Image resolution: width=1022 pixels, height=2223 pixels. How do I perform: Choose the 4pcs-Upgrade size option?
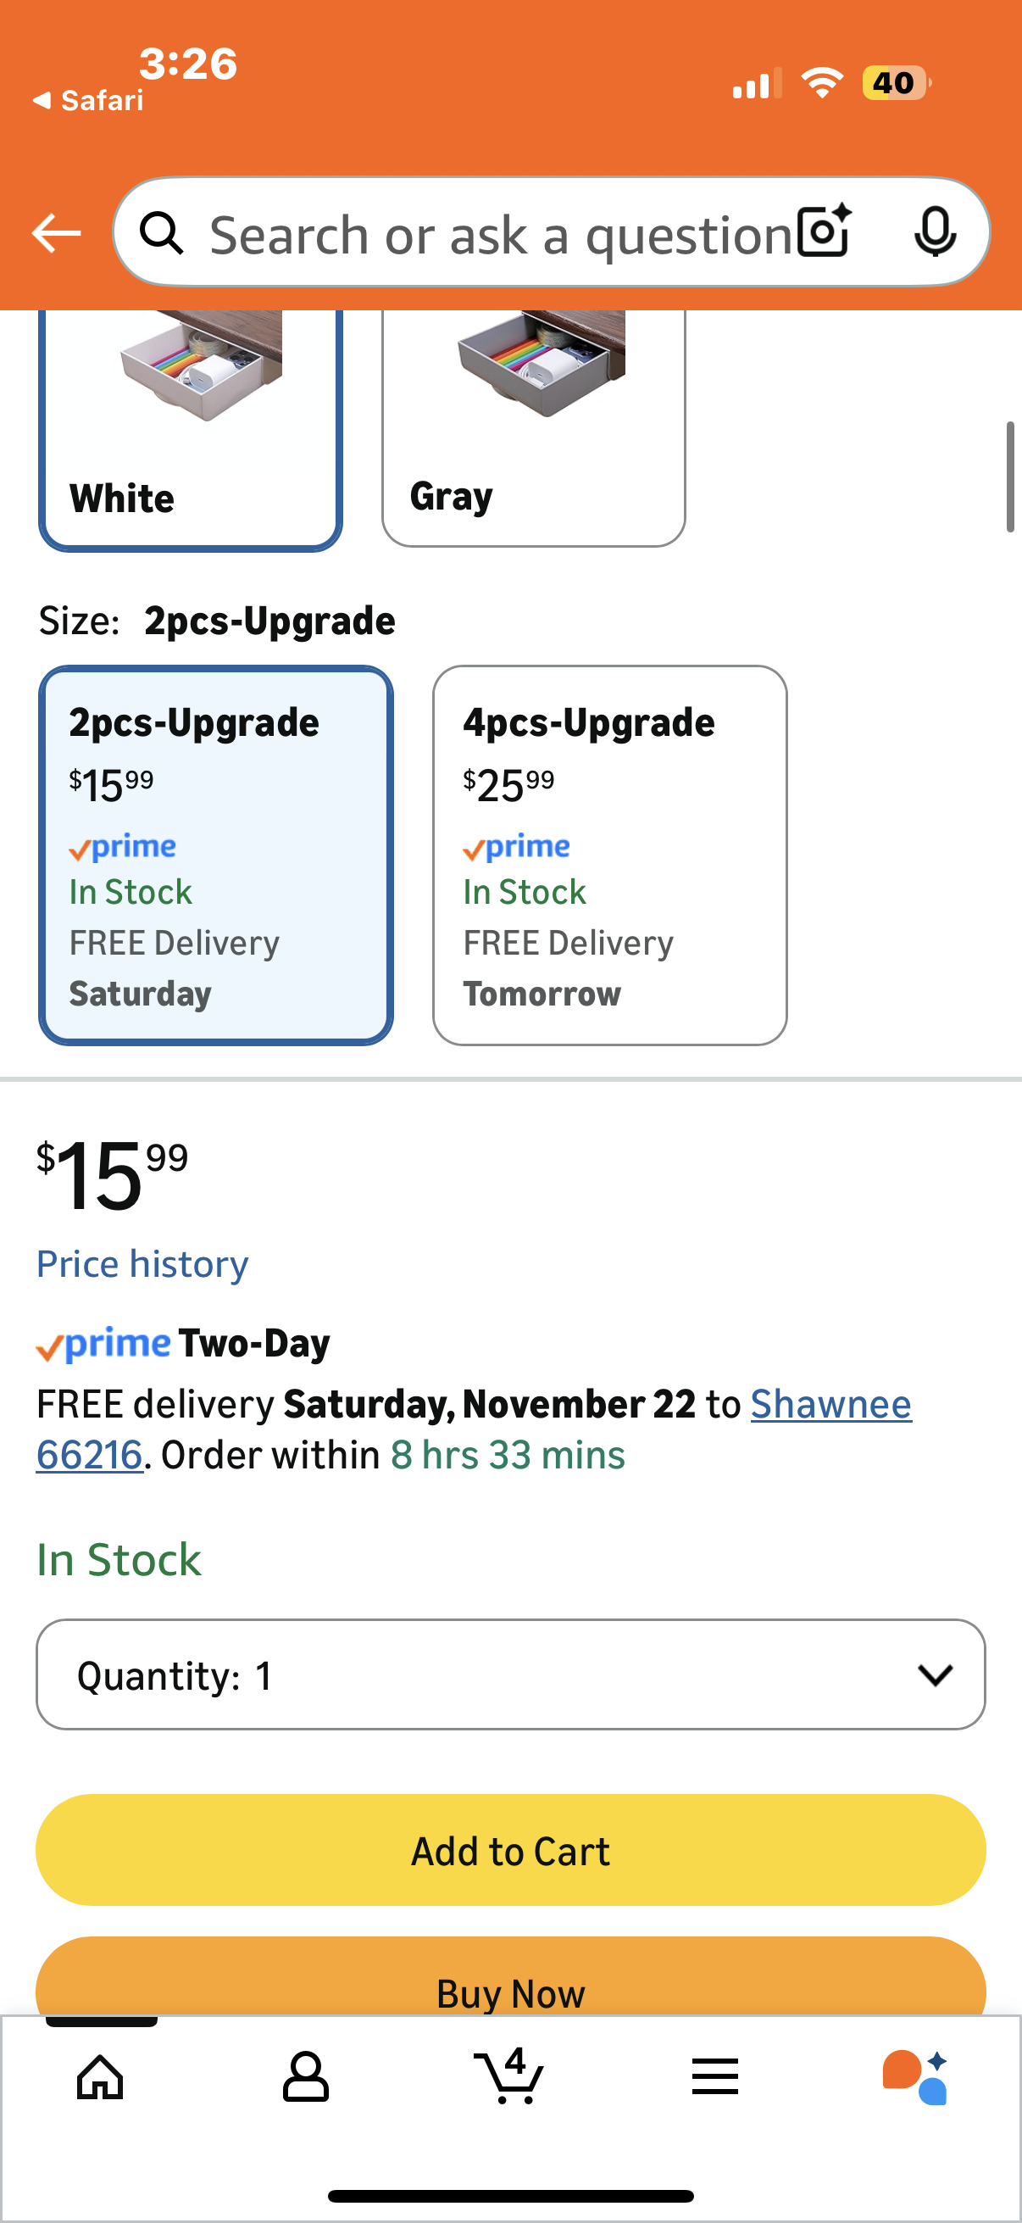[610, 855]
